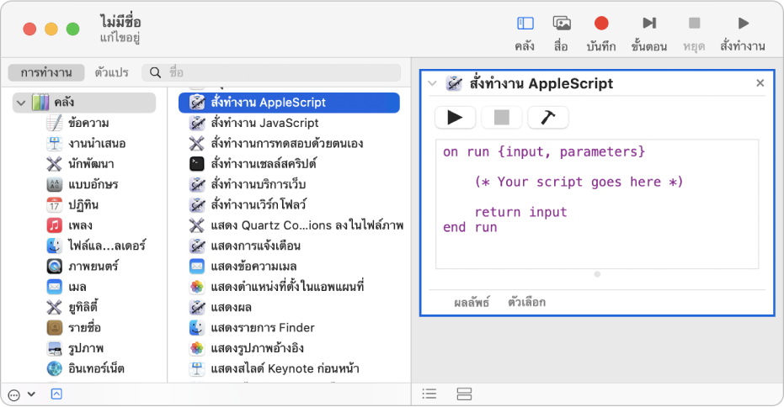
Task: Show the variables split view icon
Action: (x=464, y=394)
